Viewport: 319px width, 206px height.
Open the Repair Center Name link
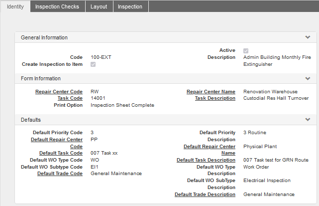point(211,92)
